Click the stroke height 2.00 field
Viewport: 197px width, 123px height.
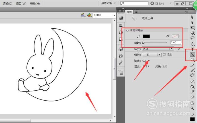[x=176, y=43]
